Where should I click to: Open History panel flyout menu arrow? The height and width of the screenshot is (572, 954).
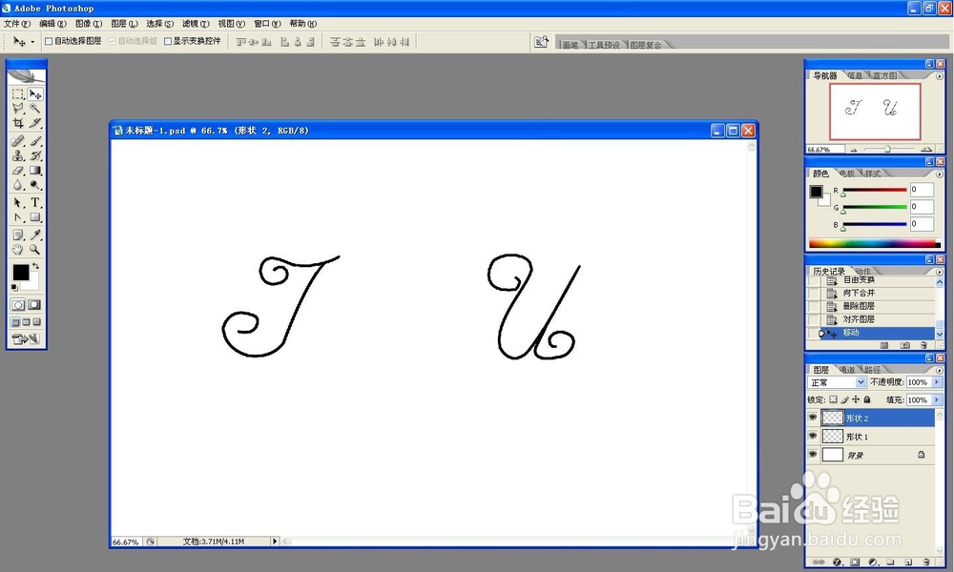point(939,272)
